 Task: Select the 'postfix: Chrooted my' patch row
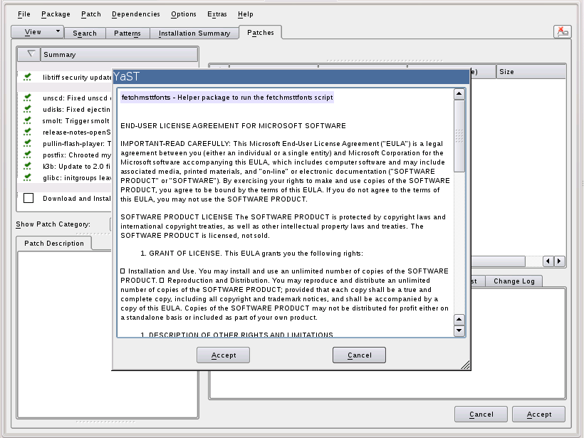(x=64, y=155)
